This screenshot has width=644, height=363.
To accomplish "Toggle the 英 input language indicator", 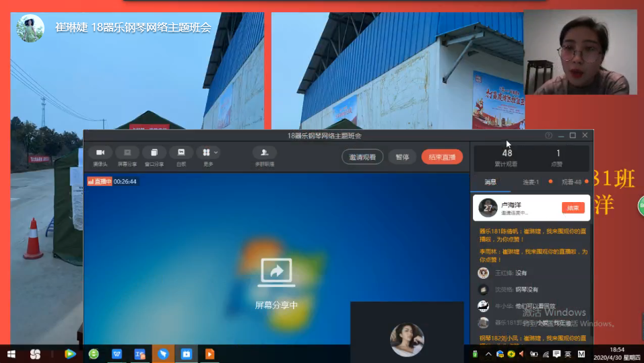I will pos(568,354).
